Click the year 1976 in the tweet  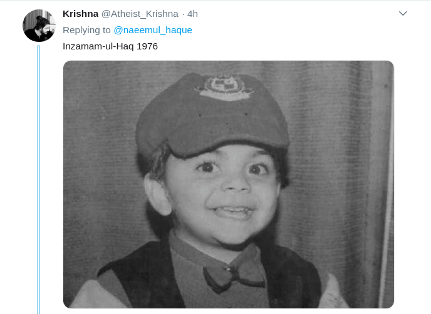(x=147, y=46)
